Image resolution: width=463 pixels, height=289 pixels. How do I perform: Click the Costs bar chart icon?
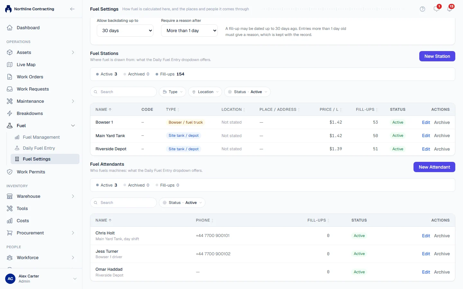(10, 221)
